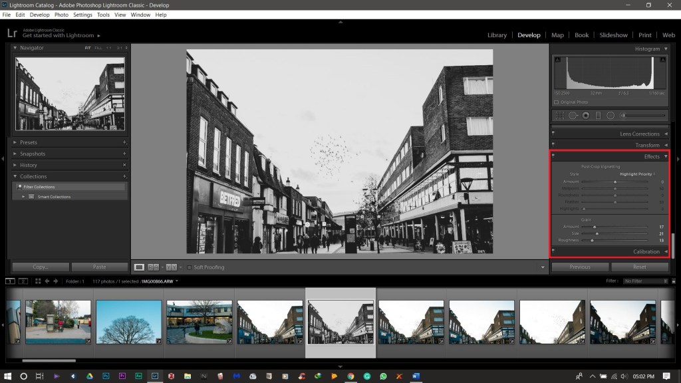Switch to Loupe view in toolbar

coord(139,267)
